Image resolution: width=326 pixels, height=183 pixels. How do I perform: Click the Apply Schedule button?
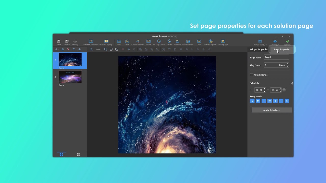tap(272, 110)
